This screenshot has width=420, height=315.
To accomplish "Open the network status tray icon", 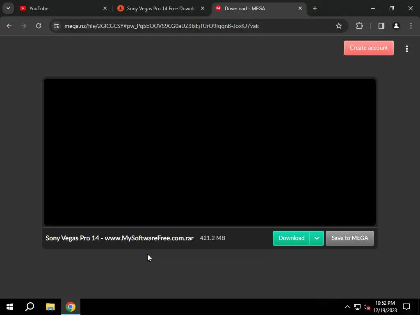I will [x=357, y=307].
